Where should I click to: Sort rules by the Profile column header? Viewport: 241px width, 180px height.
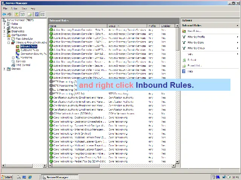[154, 26]
